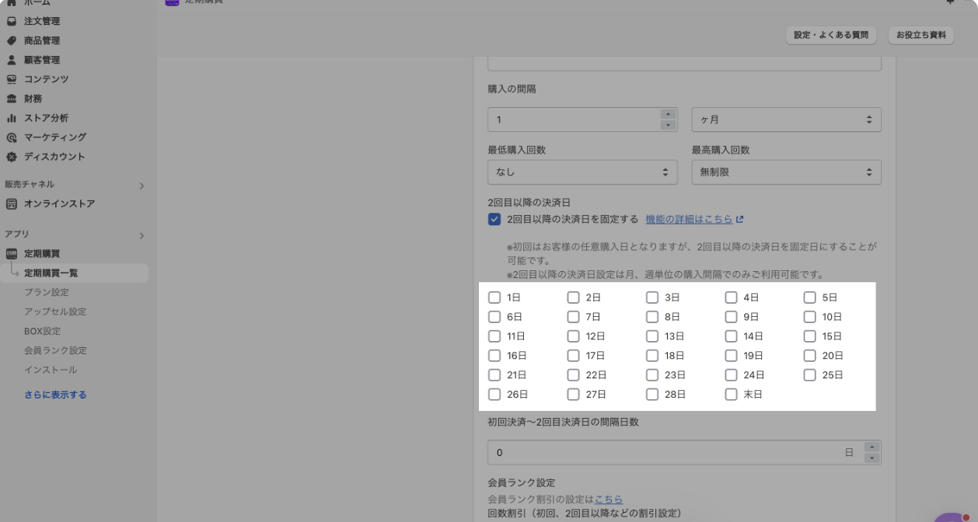This screenshot has height=522, width=978.
Task: Click the 間隔日数 input field showing 0
Action: (675, 453)
